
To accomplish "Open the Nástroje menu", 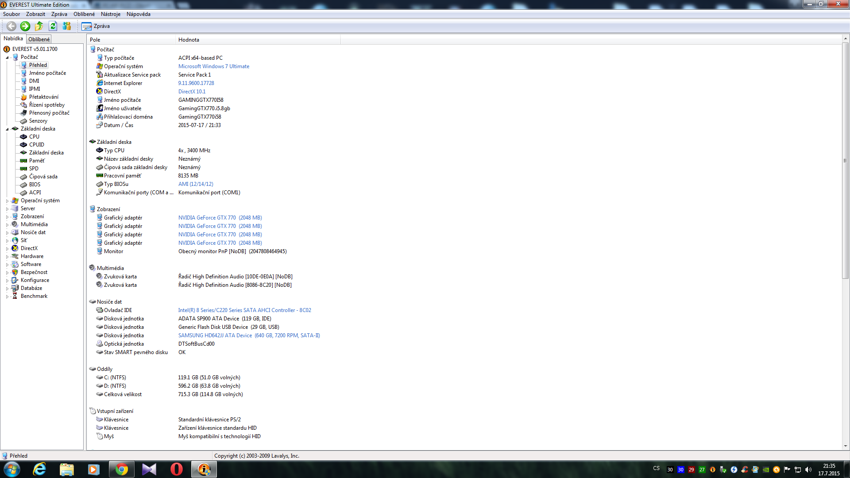I will (110, 14).
